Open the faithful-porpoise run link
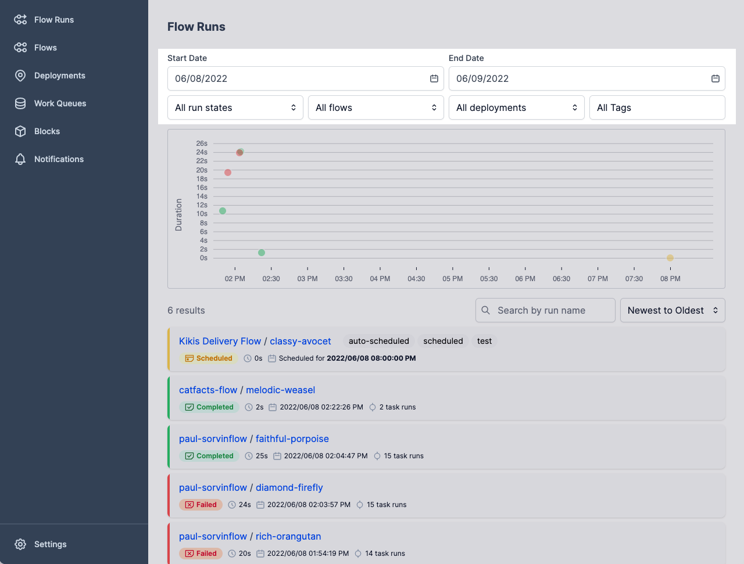The image size is (744, 564). click(x=292, y=439)
